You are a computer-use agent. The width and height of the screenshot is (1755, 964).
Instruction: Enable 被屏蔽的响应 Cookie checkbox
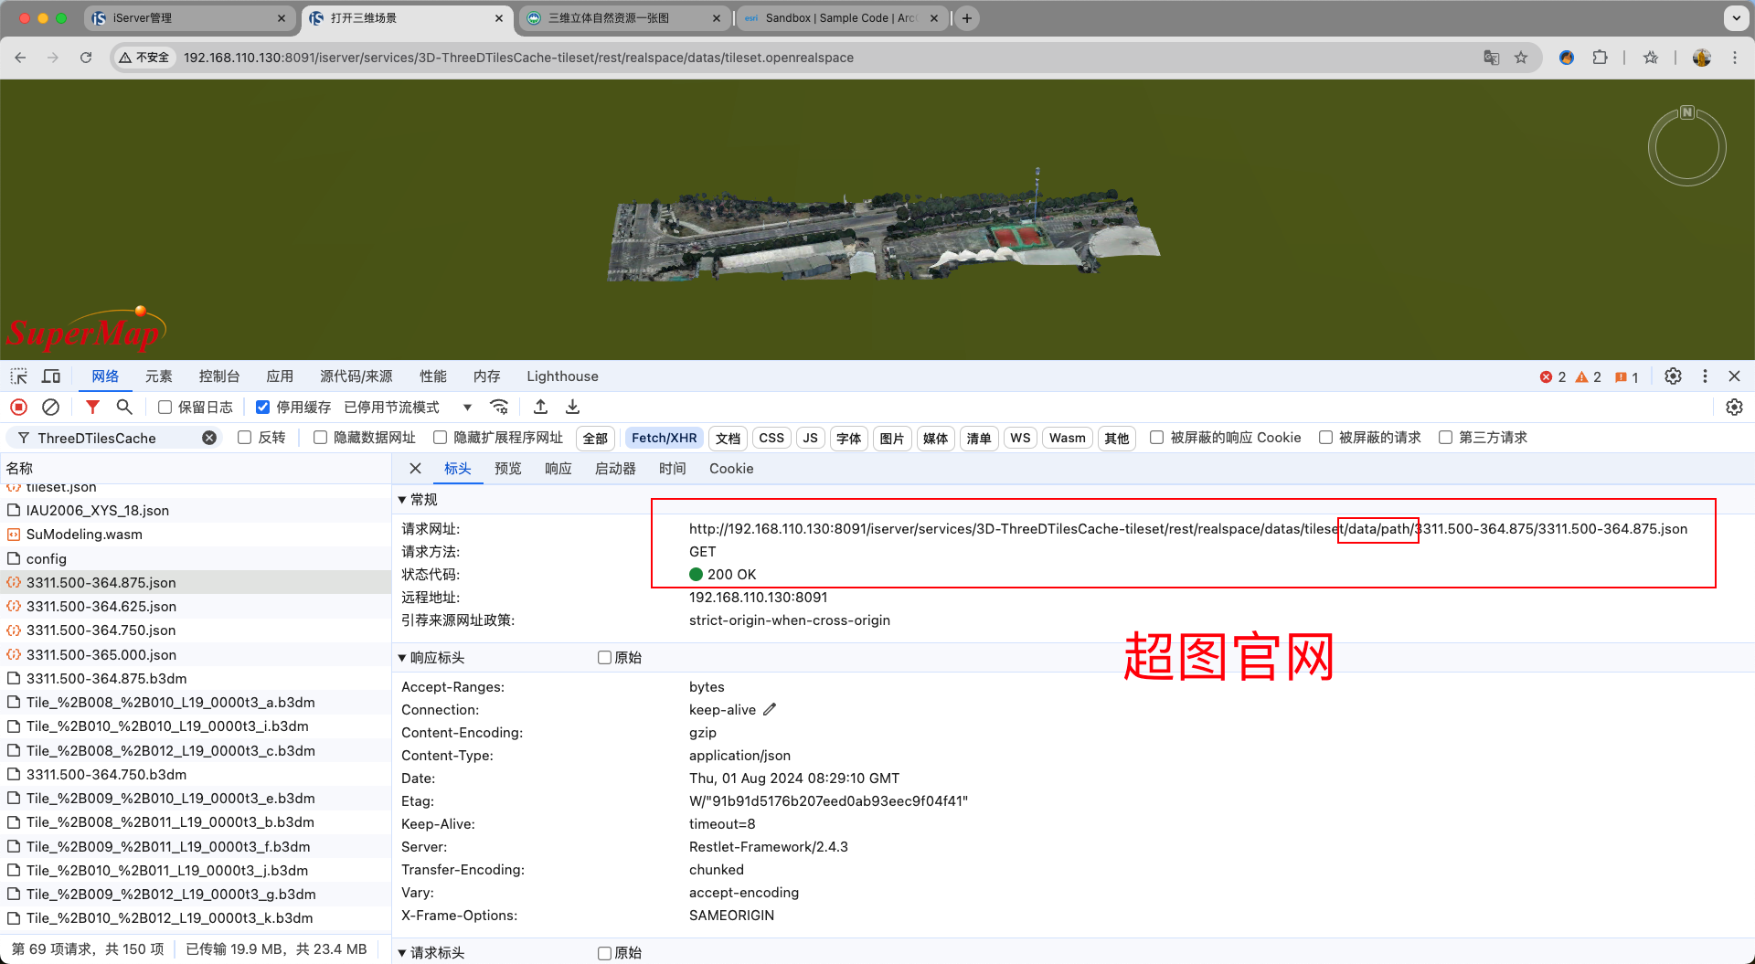coord(1156,438)
